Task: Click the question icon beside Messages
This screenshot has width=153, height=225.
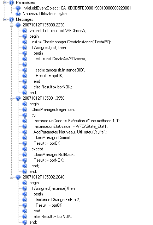Action: tap(11, 19)
